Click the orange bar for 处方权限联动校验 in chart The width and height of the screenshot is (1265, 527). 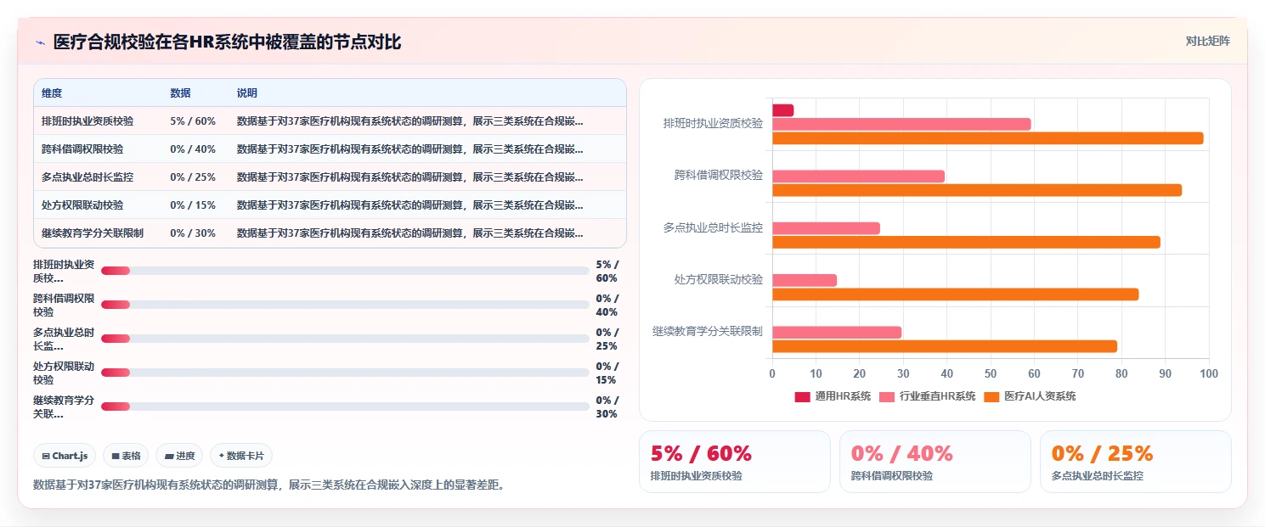955,294
